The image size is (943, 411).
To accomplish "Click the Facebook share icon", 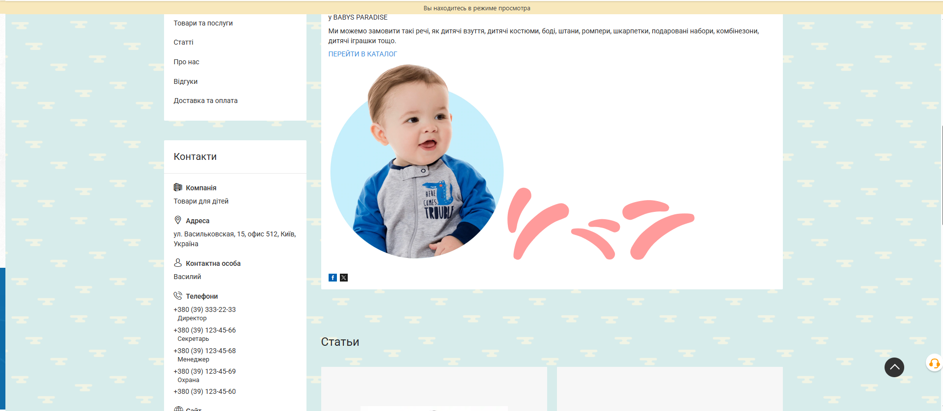I will point(333,278).
